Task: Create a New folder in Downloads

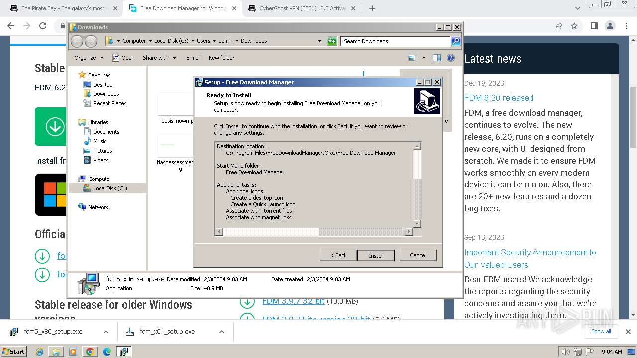Action: pyautogui.click(x=221, y=58)
